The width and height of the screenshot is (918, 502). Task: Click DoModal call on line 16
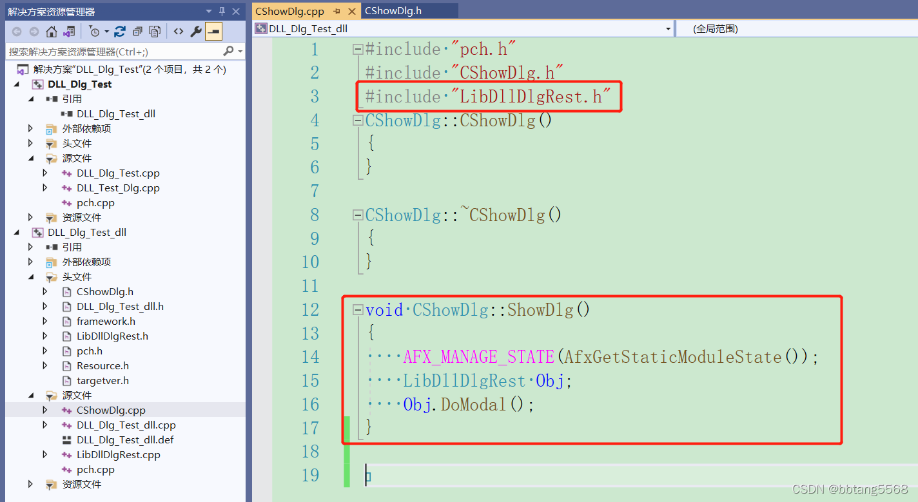474,405
